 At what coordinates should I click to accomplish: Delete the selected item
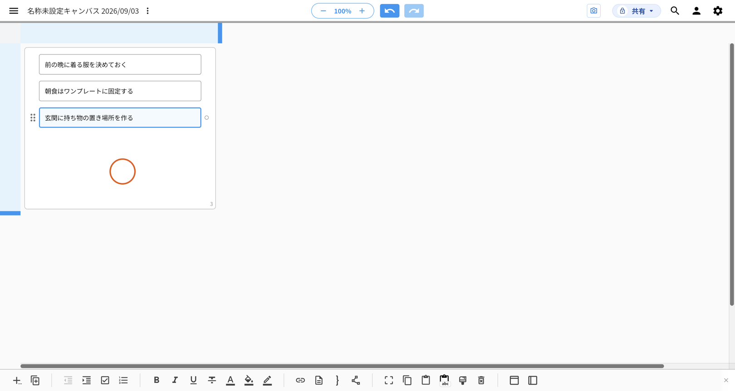(x=481, y=381)
